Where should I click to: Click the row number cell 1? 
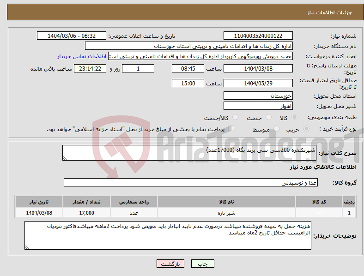click(x=349, y=213)
